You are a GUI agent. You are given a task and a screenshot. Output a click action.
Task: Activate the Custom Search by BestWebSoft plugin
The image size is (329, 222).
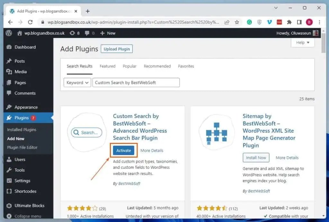pyautogui.click(x=123, y=150)
